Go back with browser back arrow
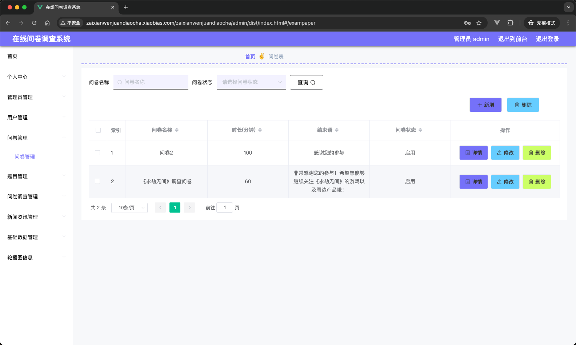Image resolution: width=576 pixels, height=345 pixels. tap(8, 23)
